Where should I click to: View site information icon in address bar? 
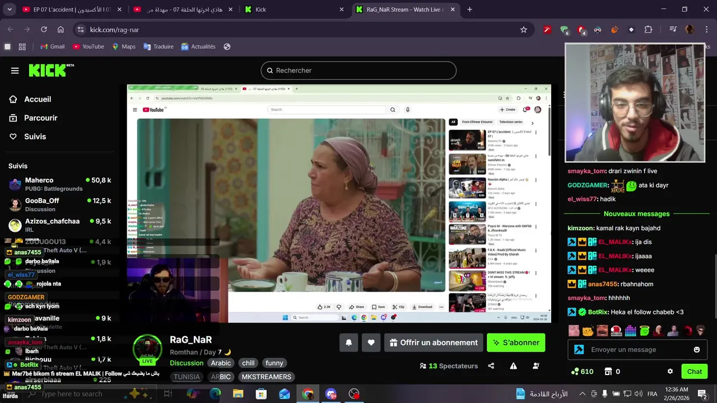(x=80, y=30)
